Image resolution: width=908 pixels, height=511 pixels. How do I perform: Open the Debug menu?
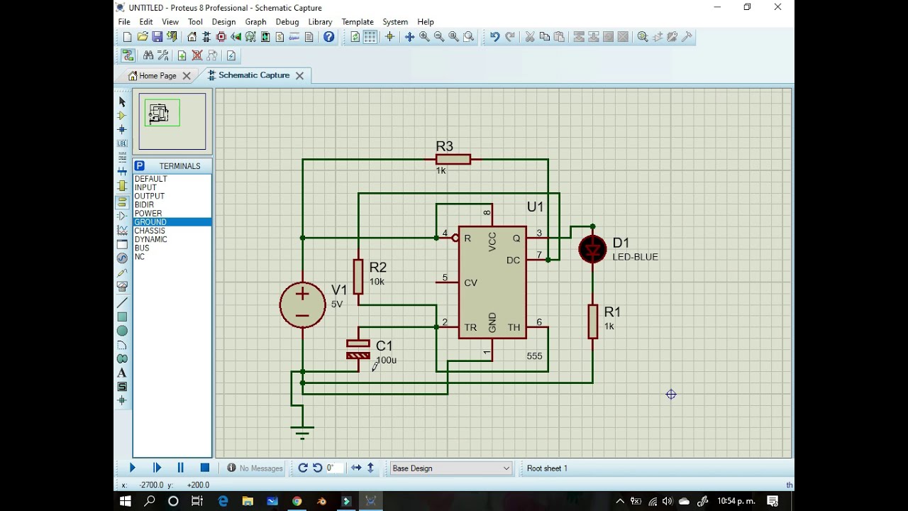pos(287,22)
